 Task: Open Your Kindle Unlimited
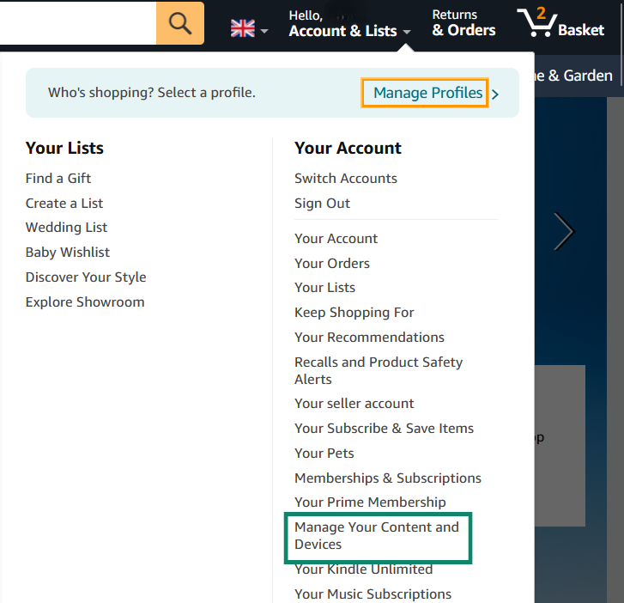coord(363,569)
